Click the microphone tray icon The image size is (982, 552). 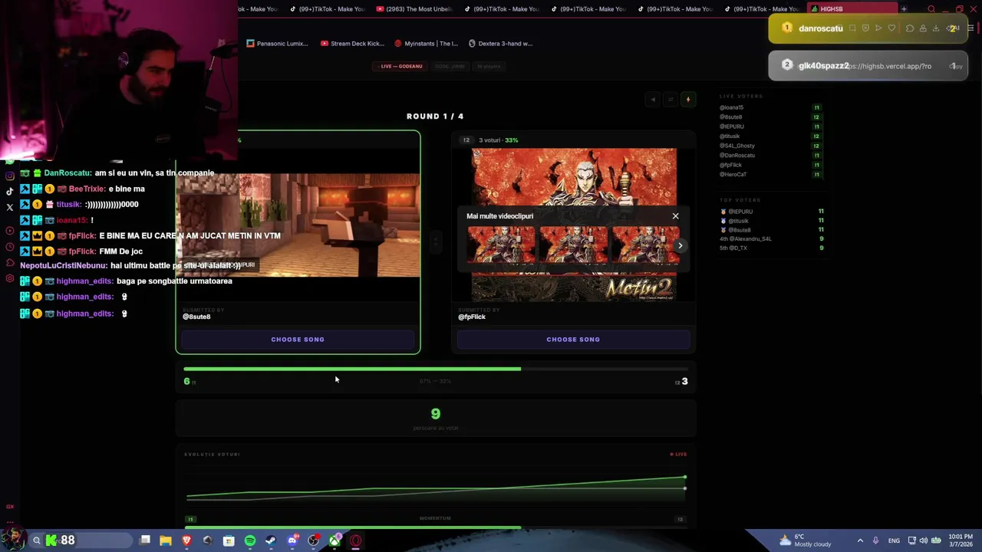pyautogui.click(x=875, y=540)
